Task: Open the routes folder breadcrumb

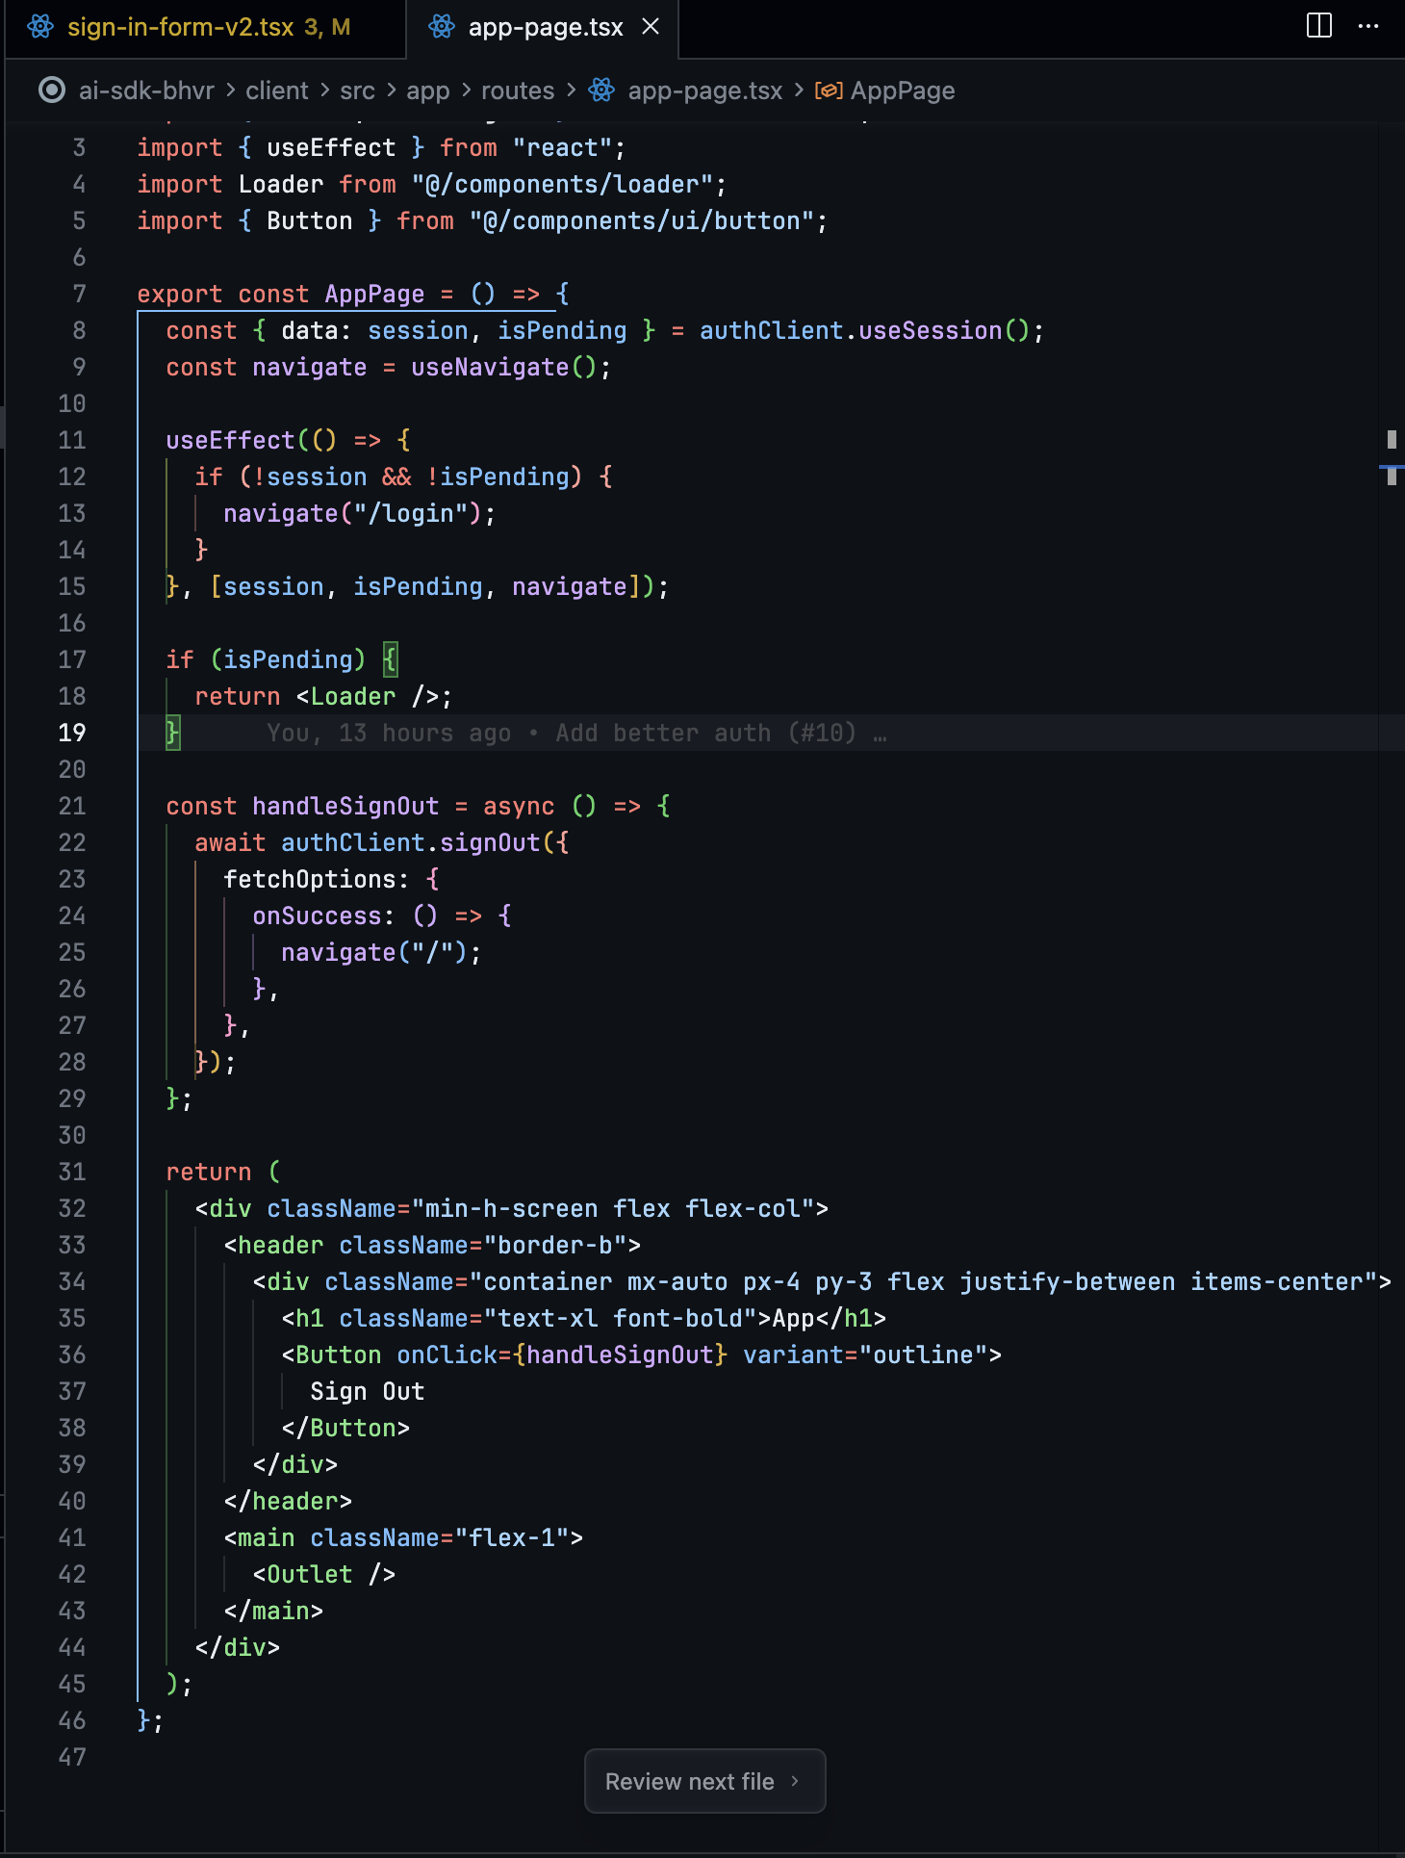Action: pyautogui.click(x=518, y=90)
